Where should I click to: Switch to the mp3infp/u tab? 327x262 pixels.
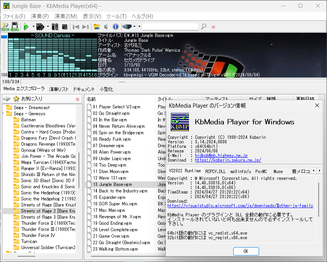point(241,171)
